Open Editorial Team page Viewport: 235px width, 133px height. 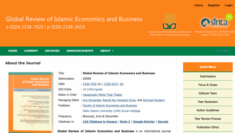click(x=208, y=93)
